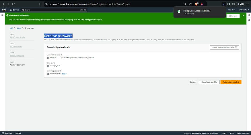Go back with the browser back arrow
This screenshot has height=135, width=251.
point(3,4)
